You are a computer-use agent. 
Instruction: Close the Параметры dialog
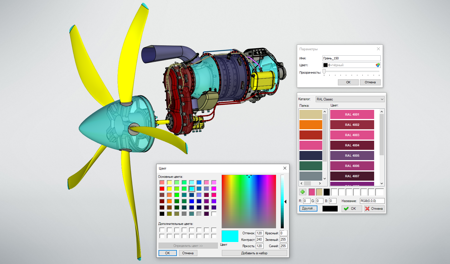pyautogui.click(x=378, y=49)
